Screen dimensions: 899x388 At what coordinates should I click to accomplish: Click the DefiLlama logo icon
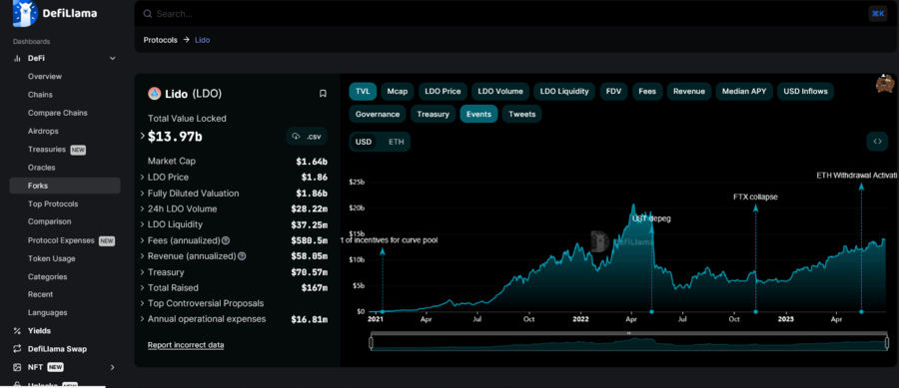(x=25, y=13)
